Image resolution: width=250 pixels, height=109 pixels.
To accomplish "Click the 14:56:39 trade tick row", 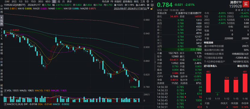I will click(x=180, y=94).
